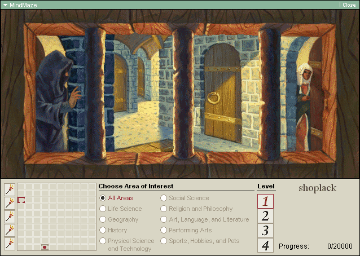This screenshot has height=256, width=360.
Task: Click the second torch icon from top
Action: tap(10, 203)
